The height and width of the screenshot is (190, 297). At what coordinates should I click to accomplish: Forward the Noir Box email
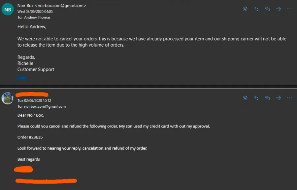(x=278, y=9)
